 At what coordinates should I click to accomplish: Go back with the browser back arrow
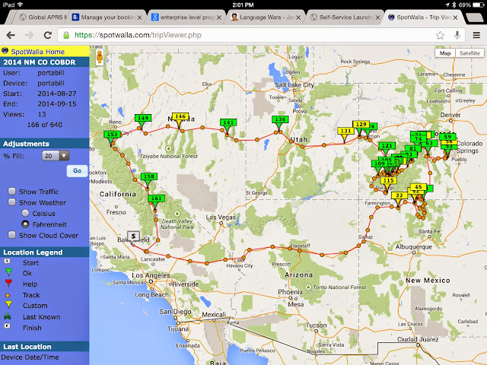(11, 35)
